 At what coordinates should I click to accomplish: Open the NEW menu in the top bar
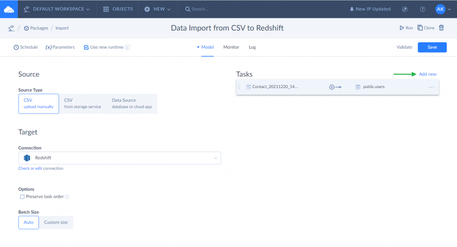[x=157, y=9]
